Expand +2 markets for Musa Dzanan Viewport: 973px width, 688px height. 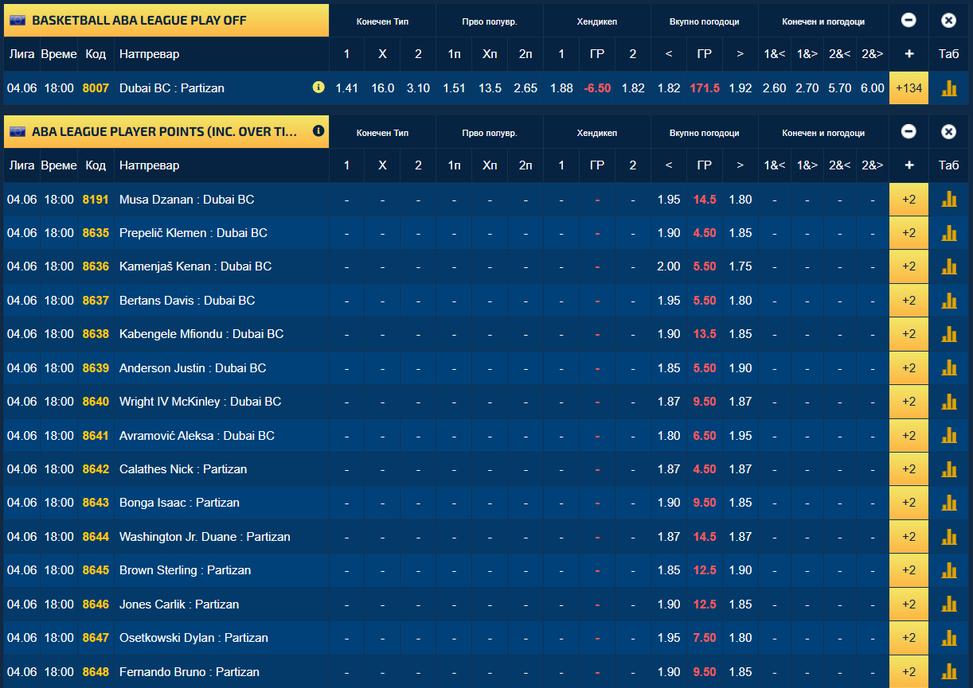click(x=909, y=200)
